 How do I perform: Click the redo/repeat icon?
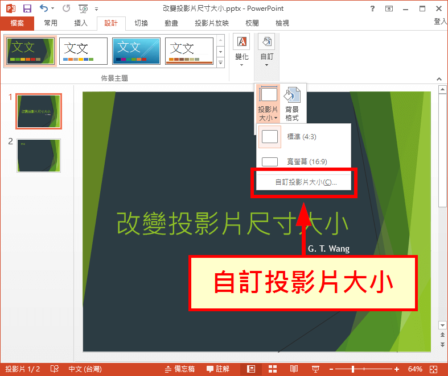point(66,9)
